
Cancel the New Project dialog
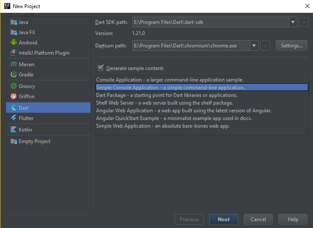[x=258, y=219]
